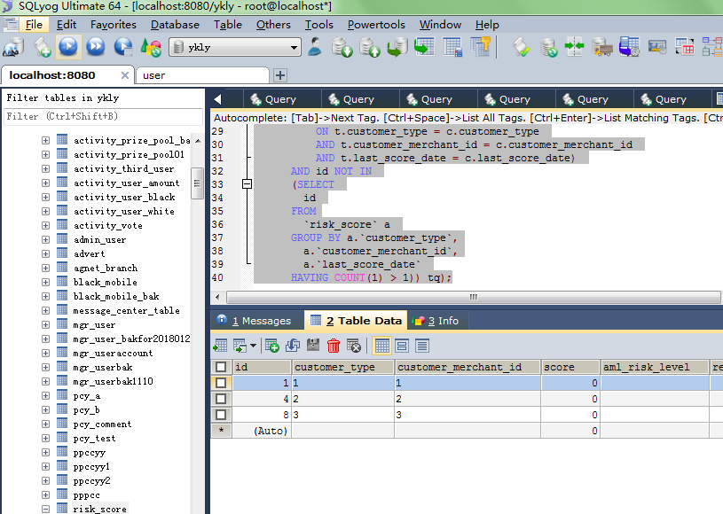This screenshot has width=723, height=514.
Task: Open new query editor icon
Action: point(42,47)
